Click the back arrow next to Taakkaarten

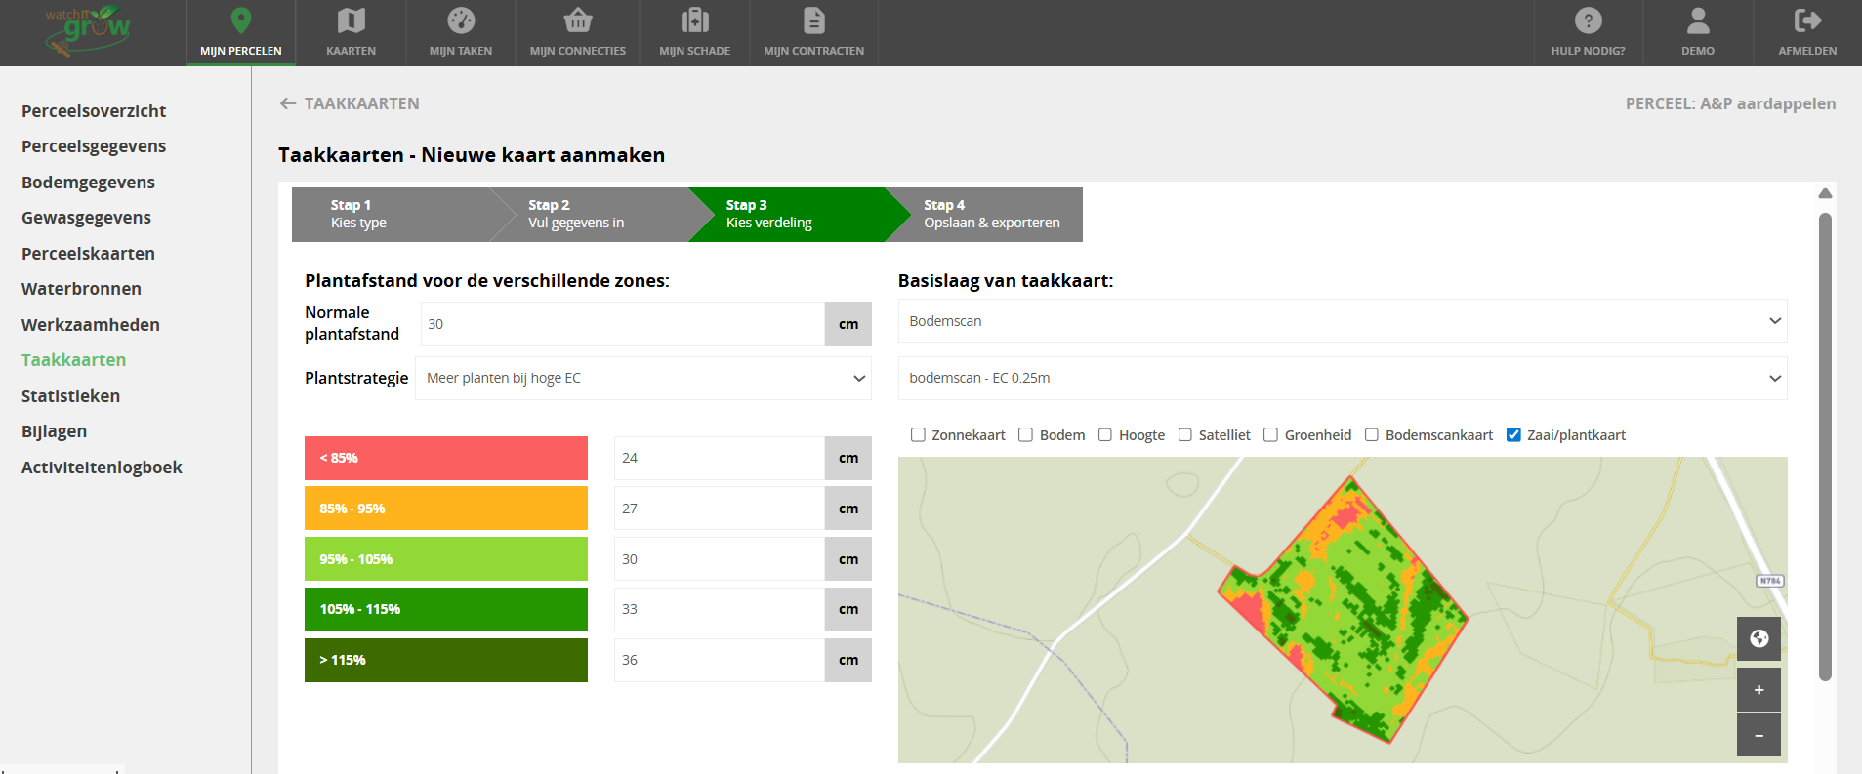(288, 103)
